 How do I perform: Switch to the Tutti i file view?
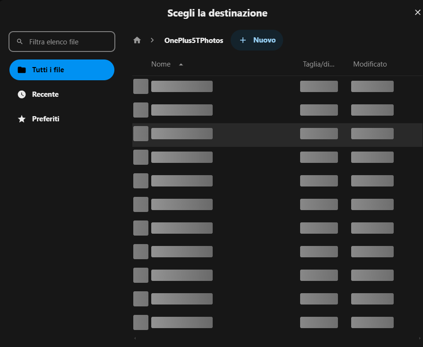coord(61,70)
